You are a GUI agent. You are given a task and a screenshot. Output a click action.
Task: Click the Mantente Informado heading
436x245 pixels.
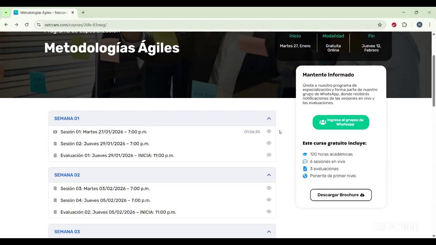click(x=328, y=75)
